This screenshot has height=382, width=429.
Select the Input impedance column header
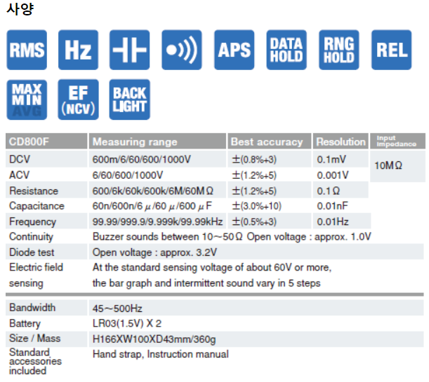397,141
